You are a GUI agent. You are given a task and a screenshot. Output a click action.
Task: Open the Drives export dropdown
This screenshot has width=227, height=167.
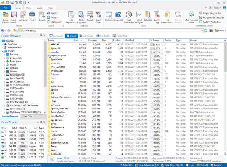tap(54, 17)
